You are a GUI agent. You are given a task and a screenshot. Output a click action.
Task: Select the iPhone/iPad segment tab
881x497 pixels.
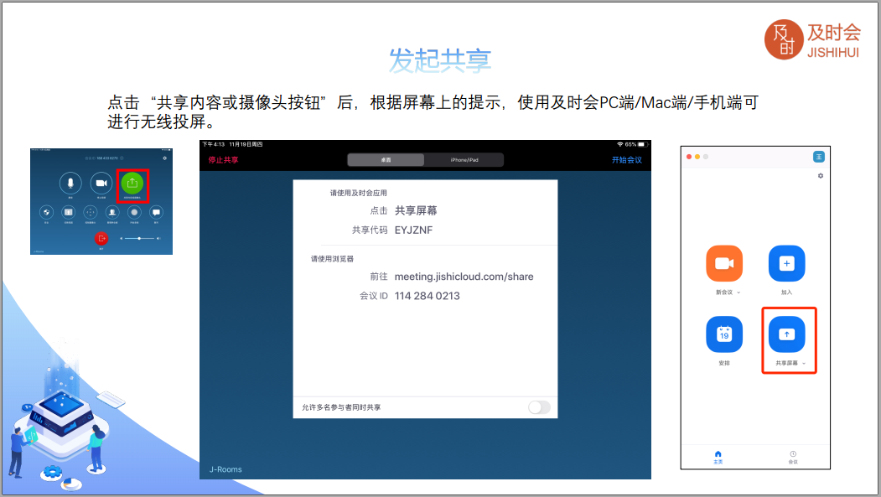pos(464,160)
